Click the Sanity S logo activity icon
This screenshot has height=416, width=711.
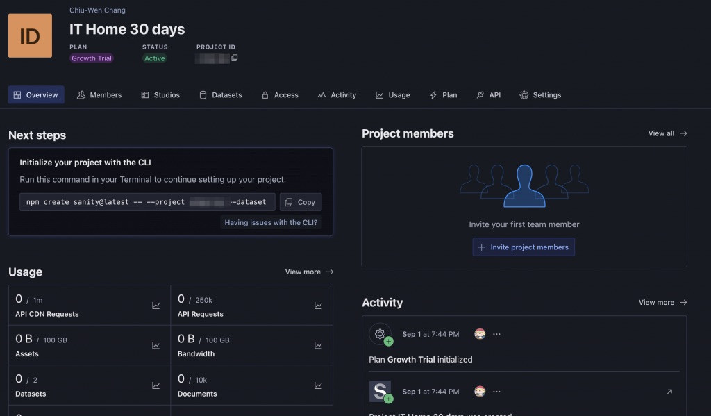pyautogui.click(x=380, y=391)
